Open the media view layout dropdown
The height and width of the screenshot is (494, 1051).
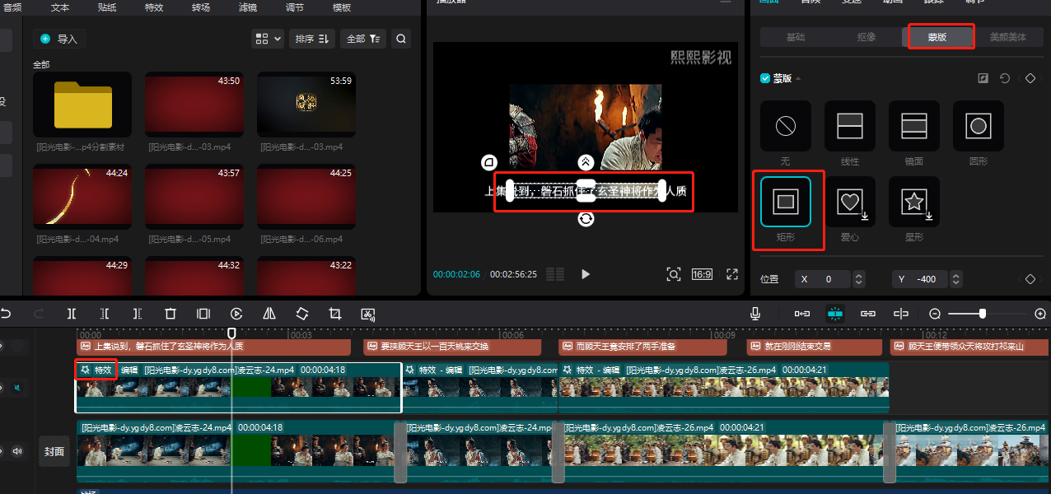pos(268,39)
